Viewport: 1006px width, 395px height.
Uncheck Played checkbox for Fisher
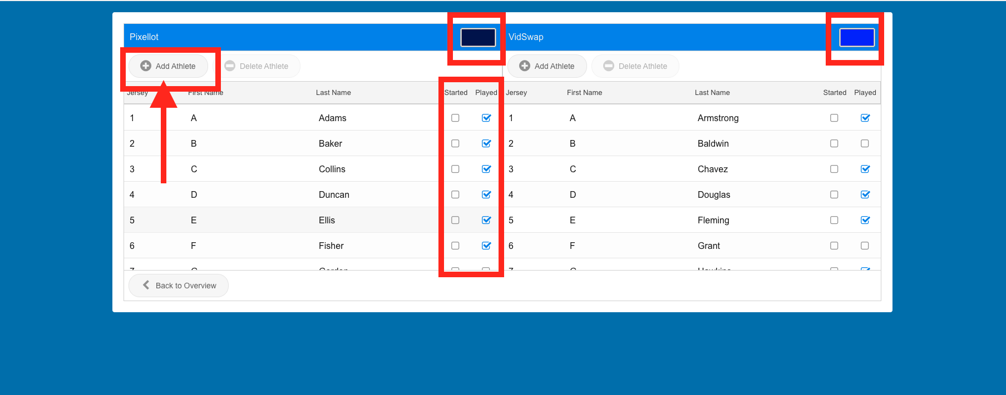486,246
